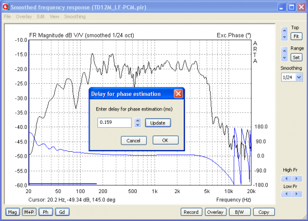Click the Top down arrow
This screenshot has height=221, width=308.
[284, 37]
